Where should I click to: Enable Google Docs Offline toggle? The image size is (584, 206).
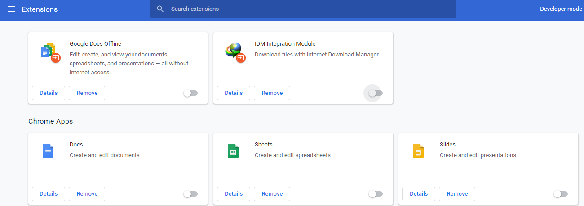click(x=190, y=93)
